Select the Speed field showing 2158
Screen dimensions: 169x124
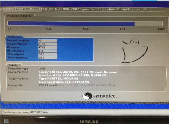click(48, 44)
